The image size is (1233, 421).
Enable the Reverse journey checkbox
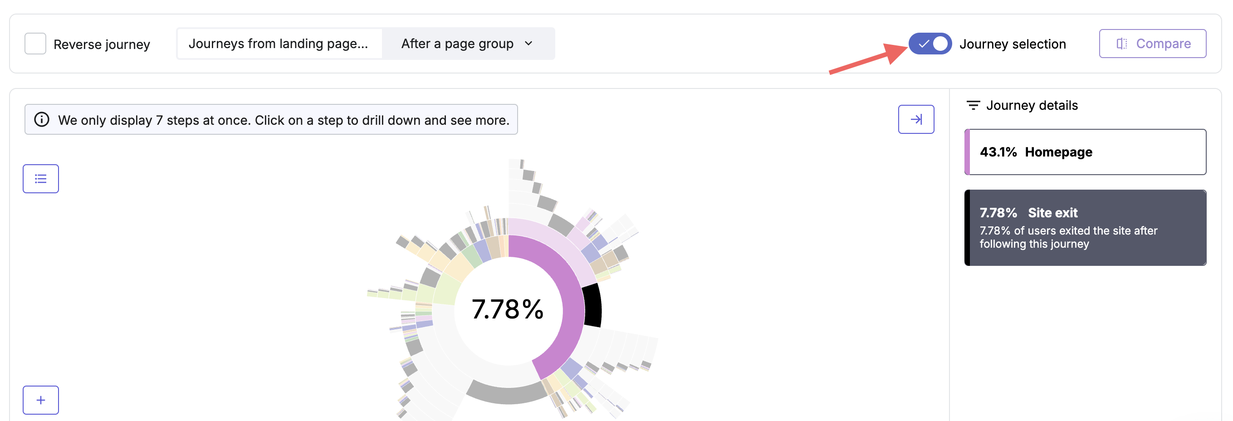coord(35,44)
